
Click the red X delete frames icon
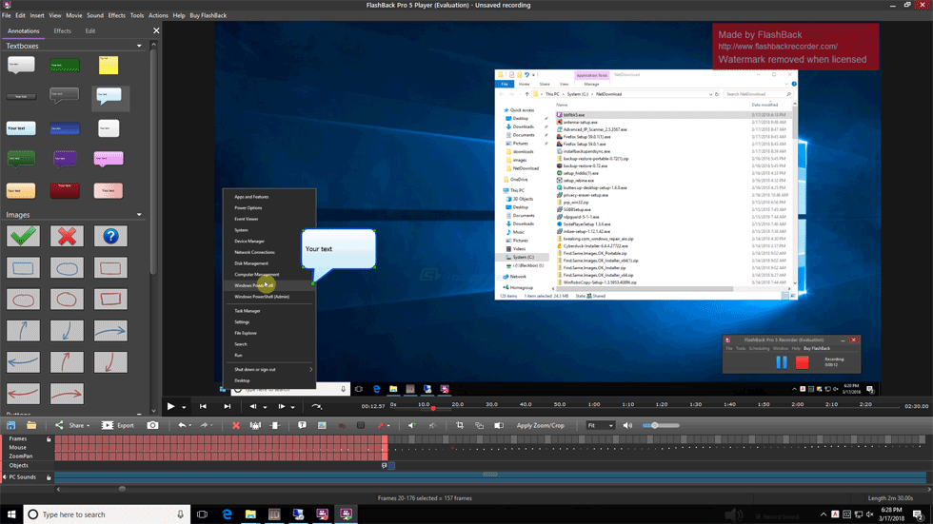(236, 425)
